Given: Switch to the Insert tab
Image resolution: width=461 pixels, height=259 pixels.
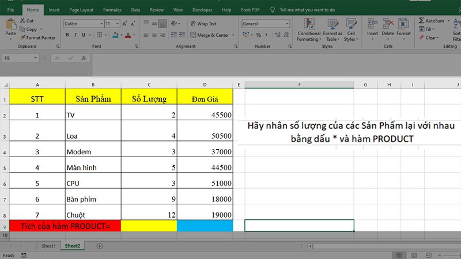Looking at the screenshot, I should [x=54, y=10].
